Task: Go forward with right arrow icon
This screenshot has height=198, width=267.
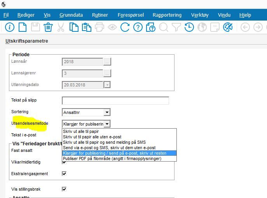Action: click(258, 27)
